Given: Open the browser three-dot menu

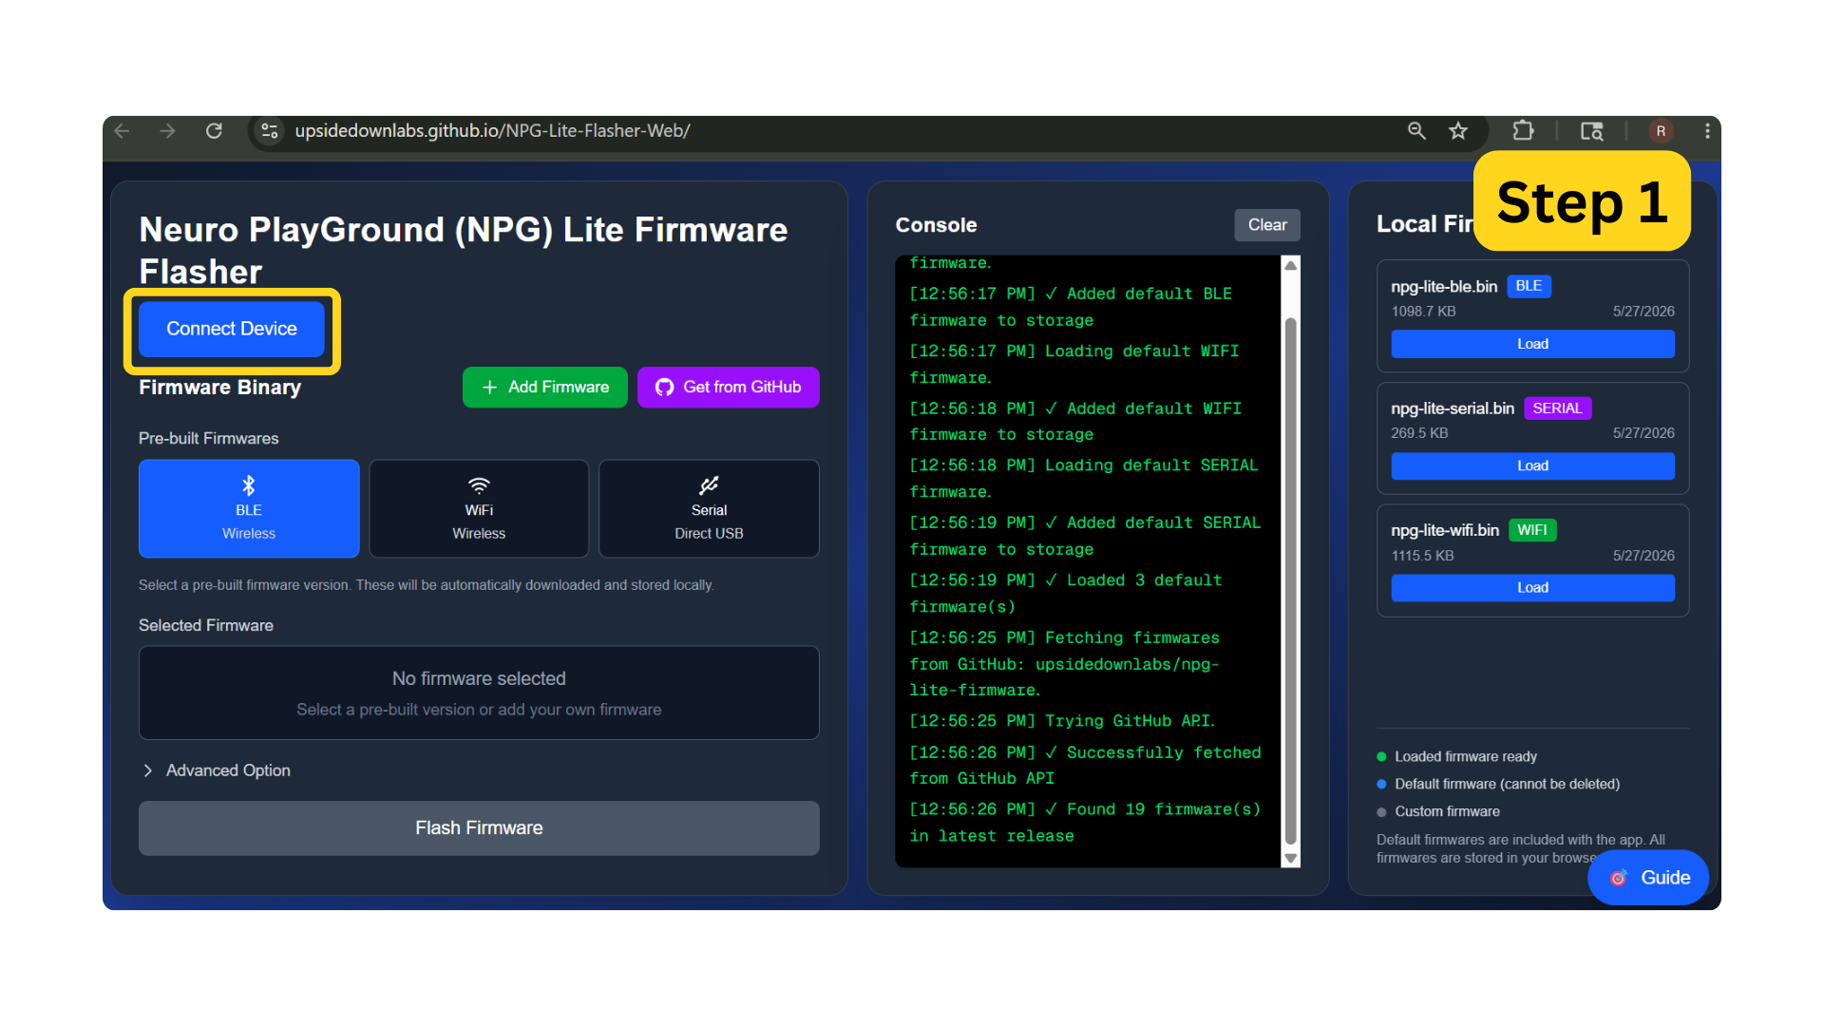Looking at the screenshot, I should coord(1707,131).
